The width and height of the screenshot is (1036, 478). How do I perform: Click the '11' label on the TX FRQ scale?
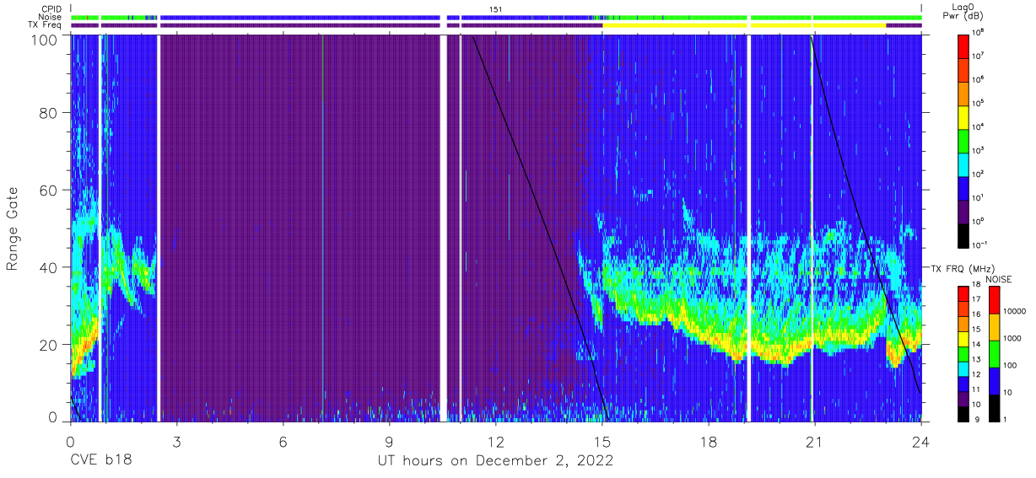coord(978,389)
